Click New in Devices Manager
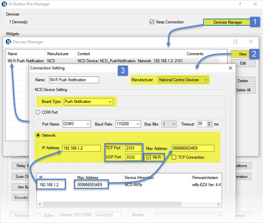Image resolution: width=263 pixels, height=223 pixels. click(240, 54)
